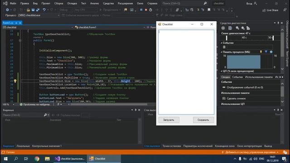
Task: Click the Сделать снимок link
Action: [236, 99]
